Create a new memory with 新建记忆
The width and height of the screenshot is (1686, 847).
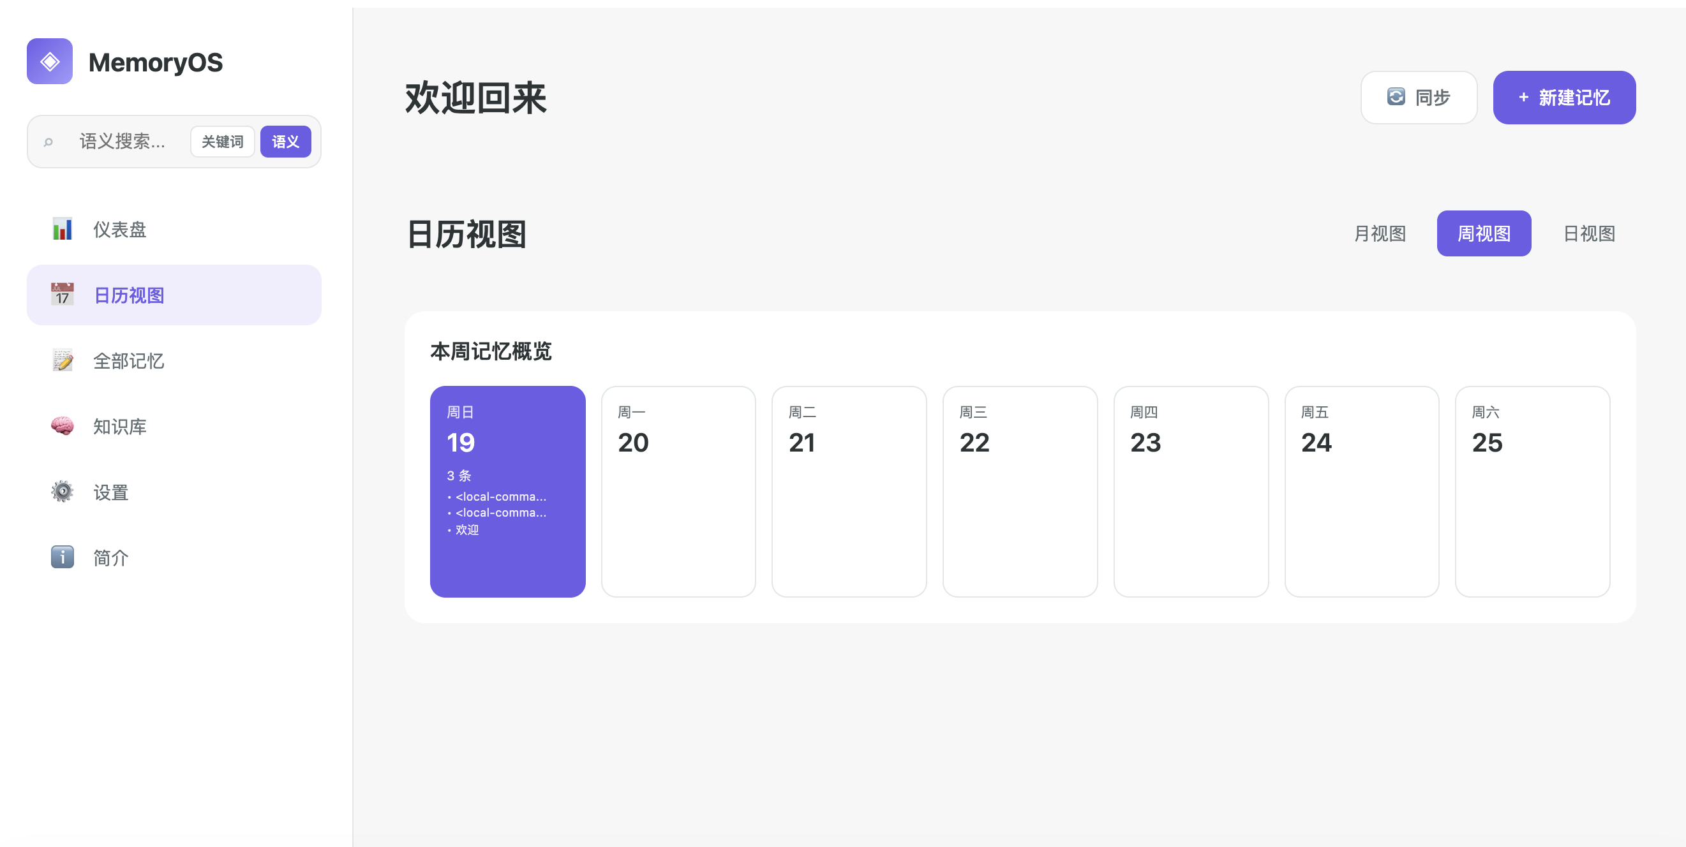[x=1563, y=98]
